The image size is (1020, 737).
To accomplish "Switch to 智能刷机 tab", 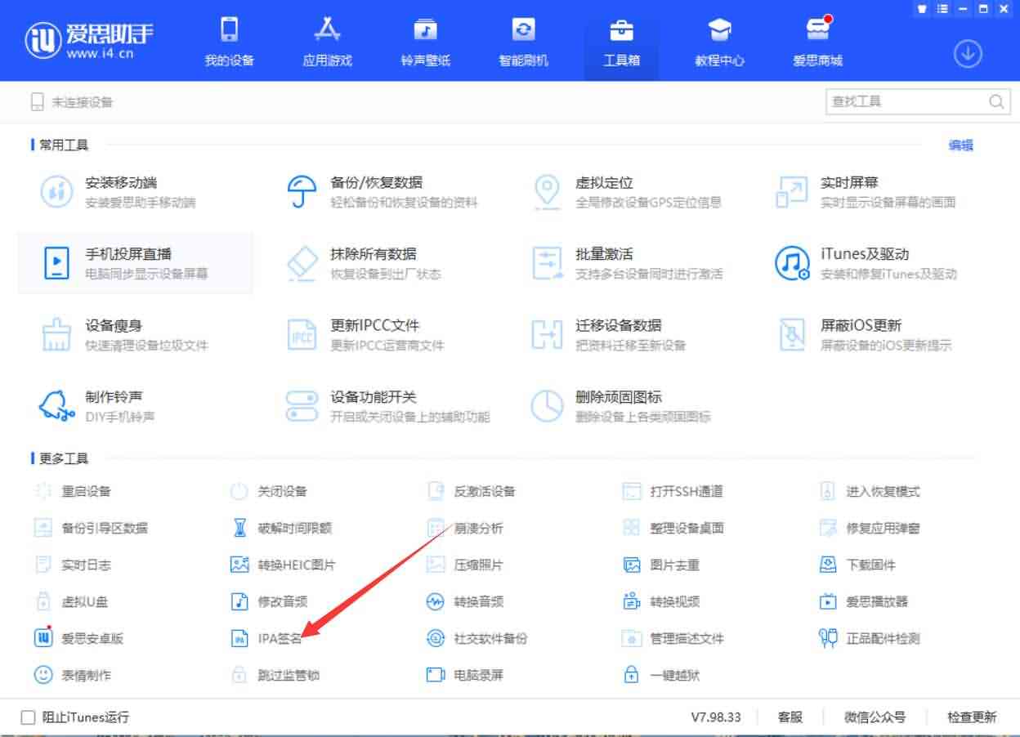I will pyautogui.click(x=523, y=42).
